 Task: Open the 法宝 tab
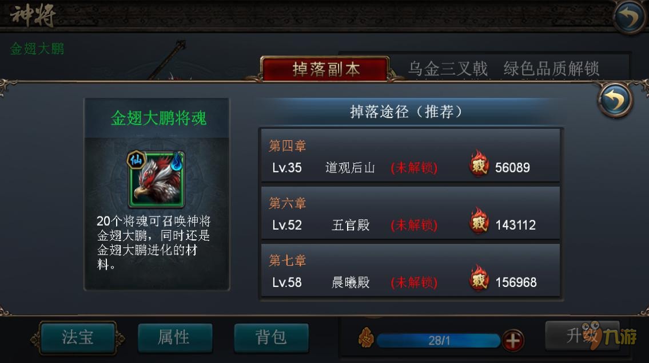pos(77,337)
